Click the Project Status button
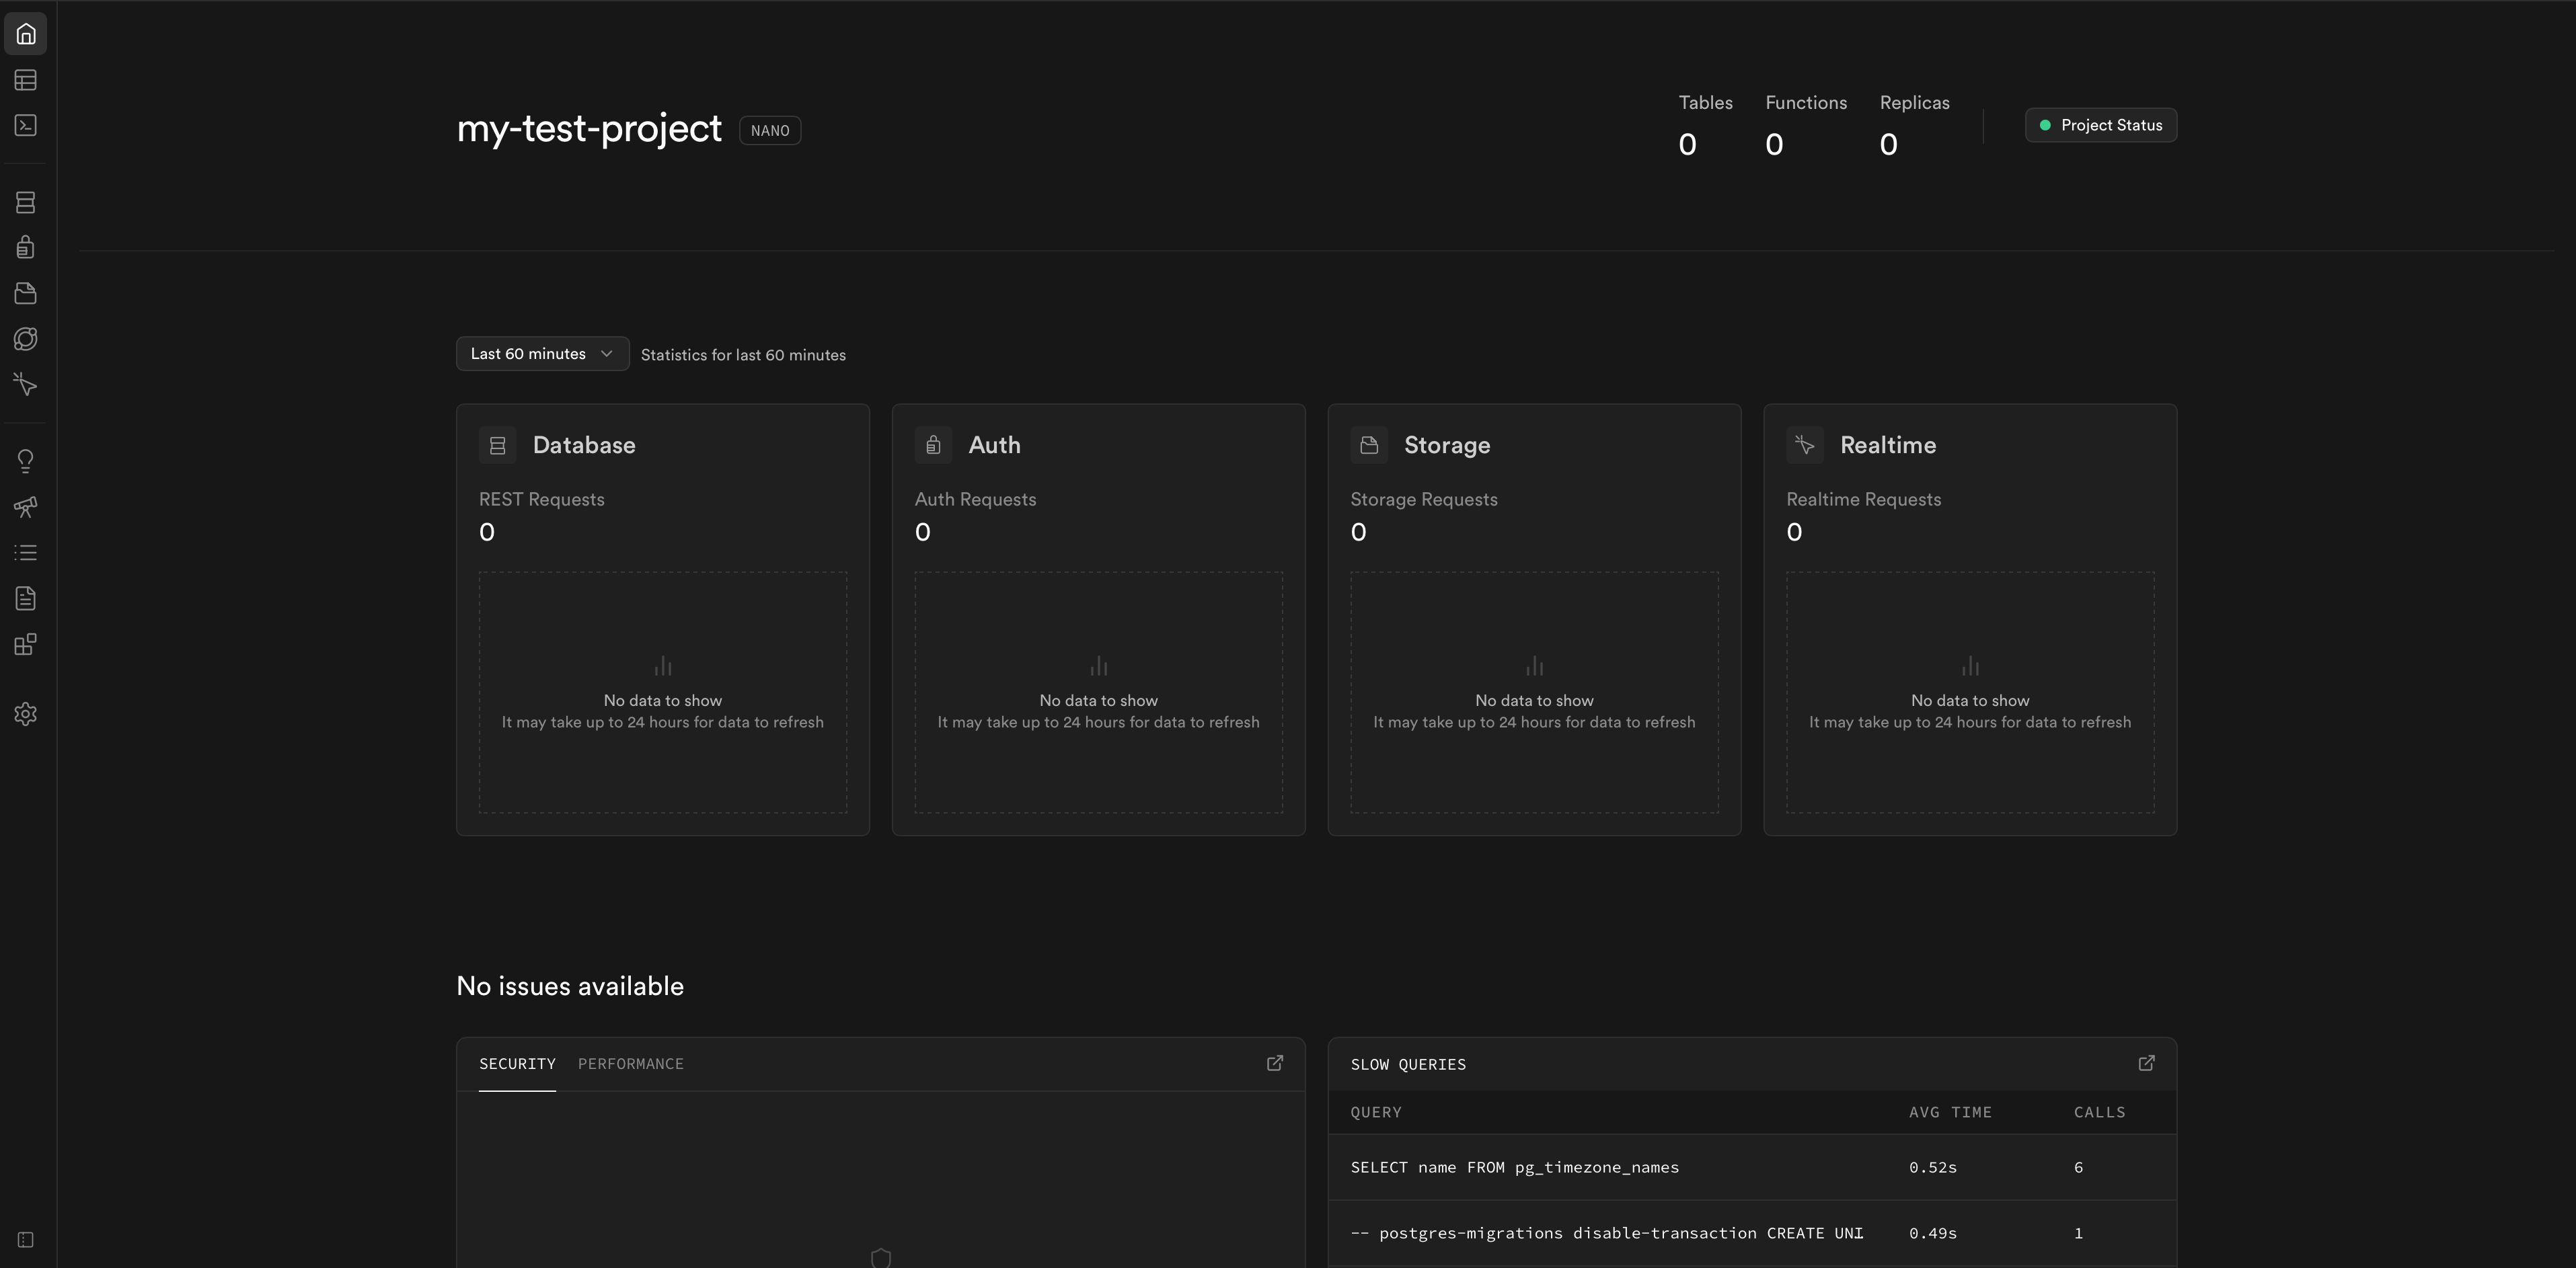2576x1268 pixels. pos(2100,126)
